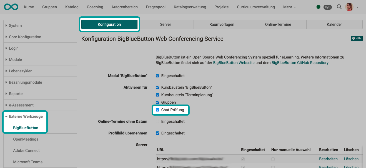Screen dimensions: 366x168
Task: Uncheck Profilbild übernehmen checkbox
Action: click(x=157, y=133)
